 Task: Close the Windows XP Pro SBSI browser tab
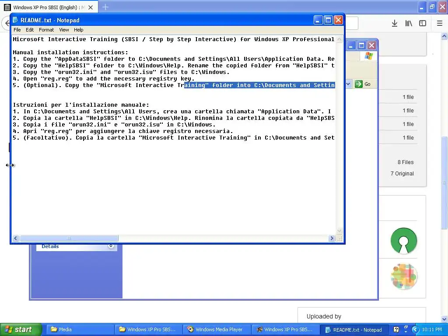coord(91,7)
